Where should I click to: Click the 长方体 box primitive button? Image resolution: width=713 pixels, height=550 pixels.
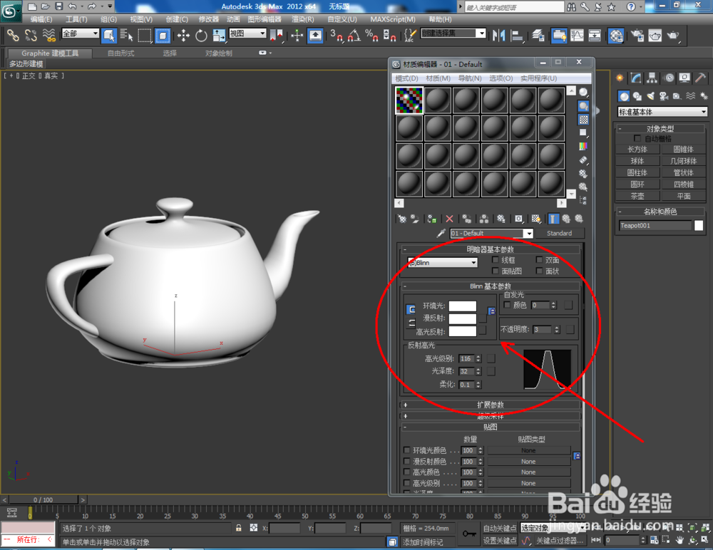click(637, 149)
